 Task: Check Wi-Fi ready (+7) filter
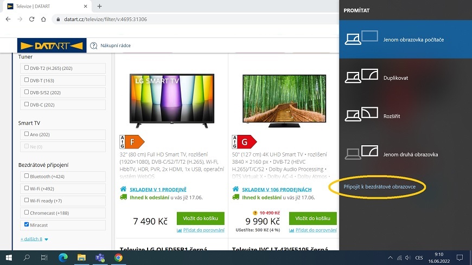27,200
